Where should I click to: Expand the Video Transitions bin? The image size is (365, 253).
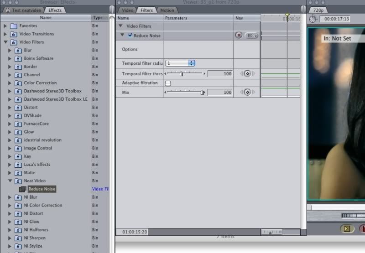(x=5, y=34)
